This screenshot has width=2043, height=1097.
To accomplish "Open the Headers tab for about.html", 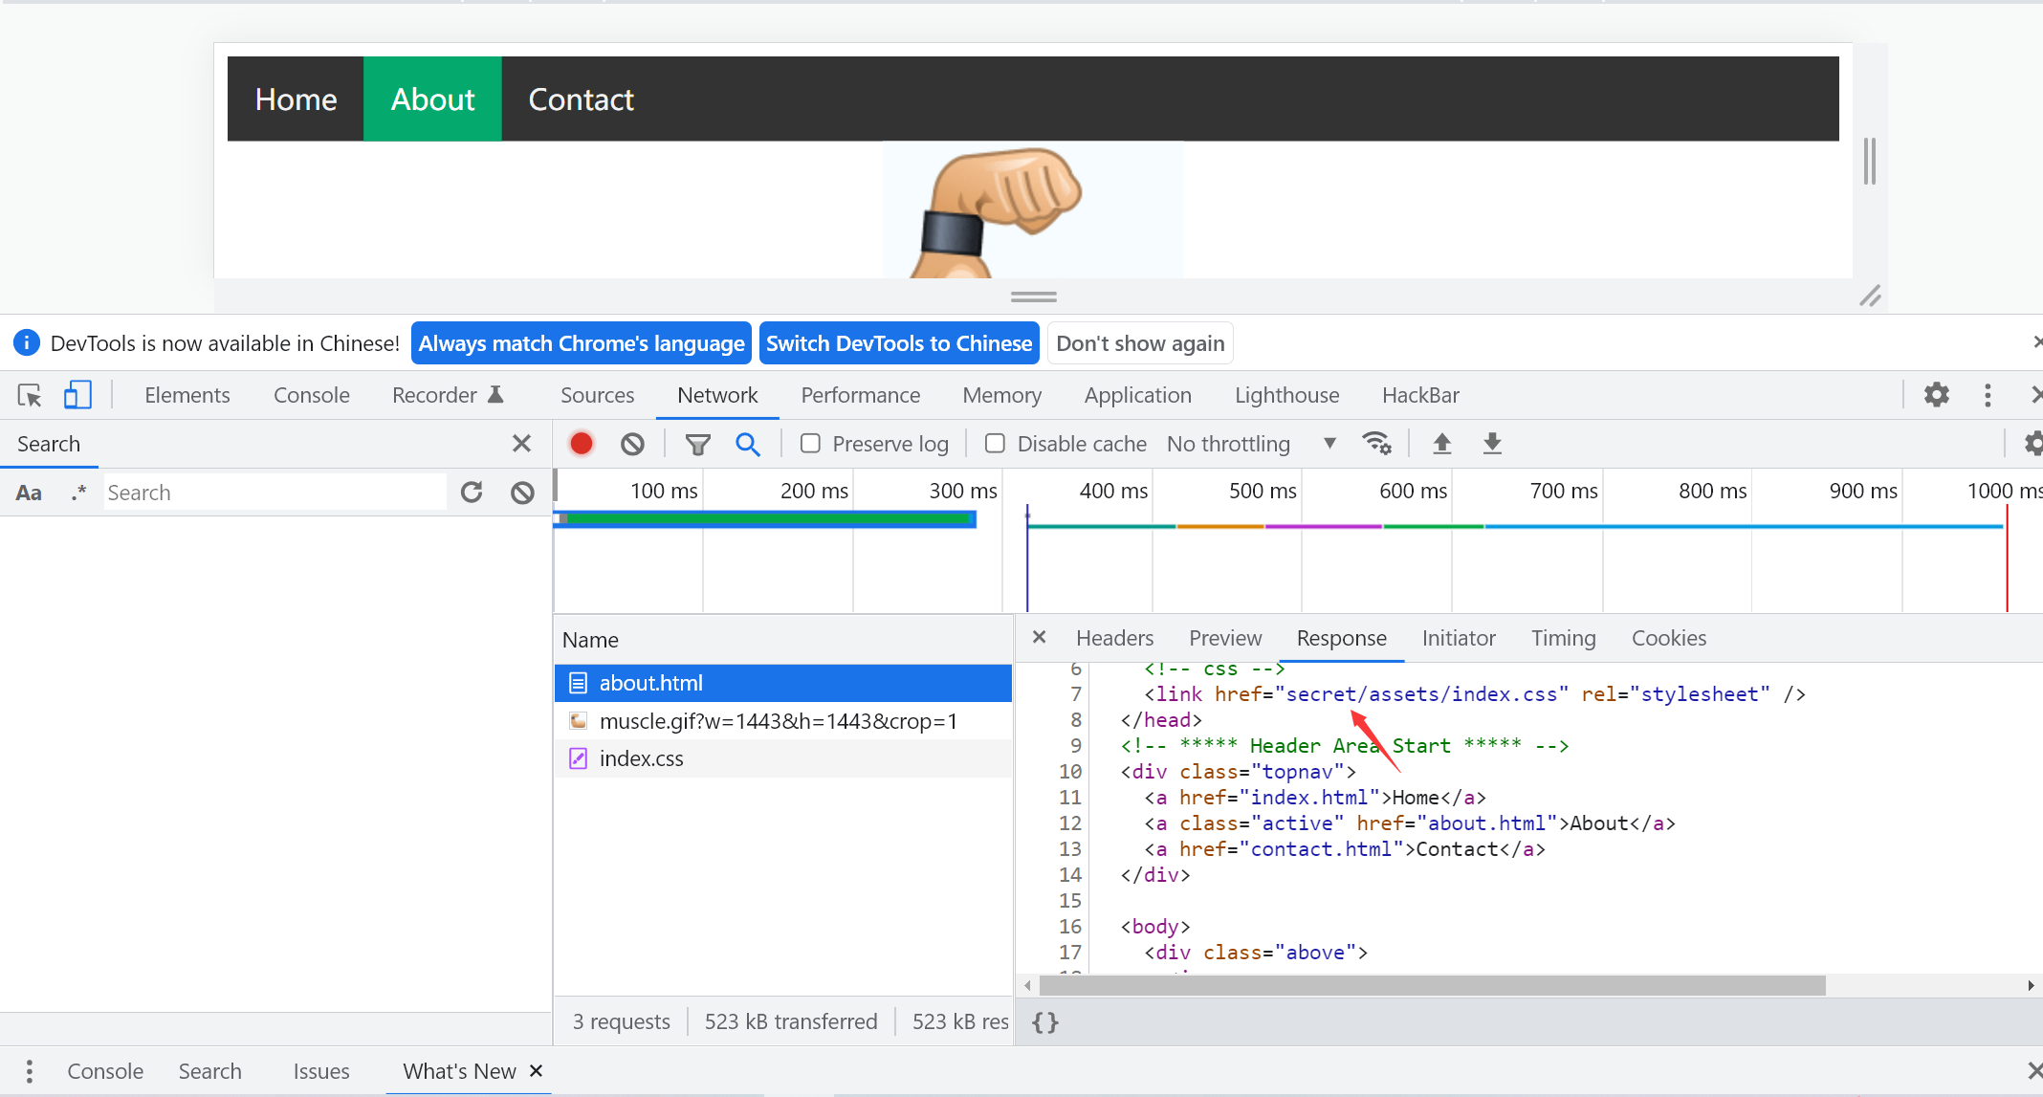I will 1114,638.
